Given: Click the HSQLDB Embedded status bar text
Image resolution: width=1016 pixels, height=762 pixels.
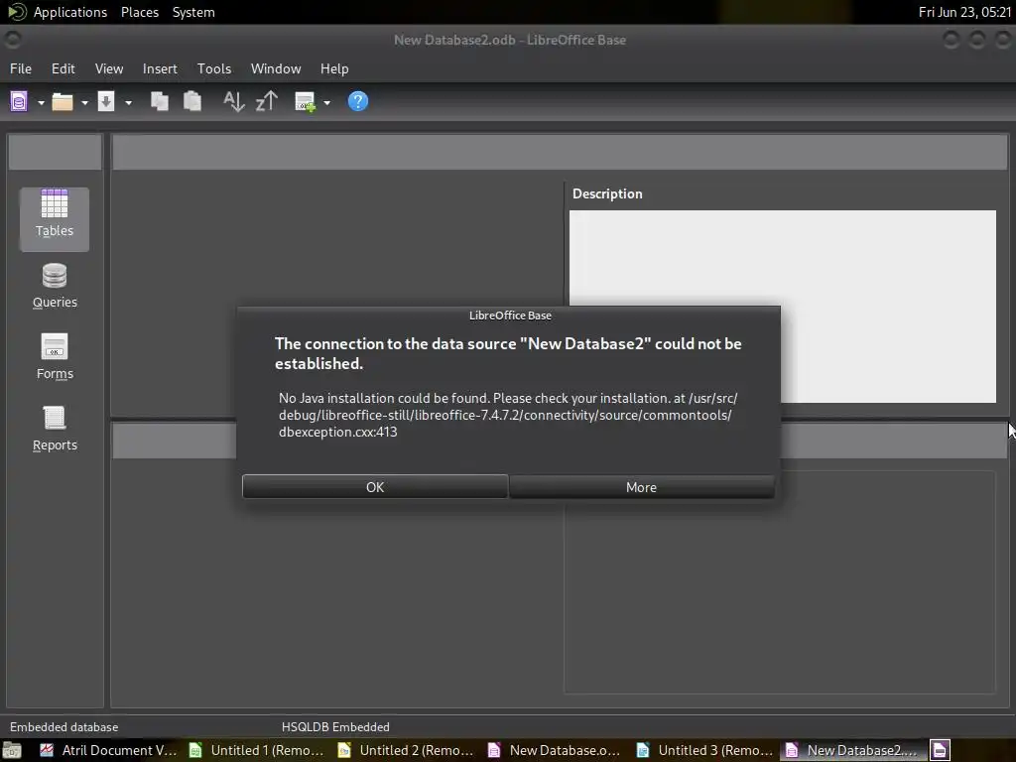Looking at the screenshot, I should click(335, 727).
